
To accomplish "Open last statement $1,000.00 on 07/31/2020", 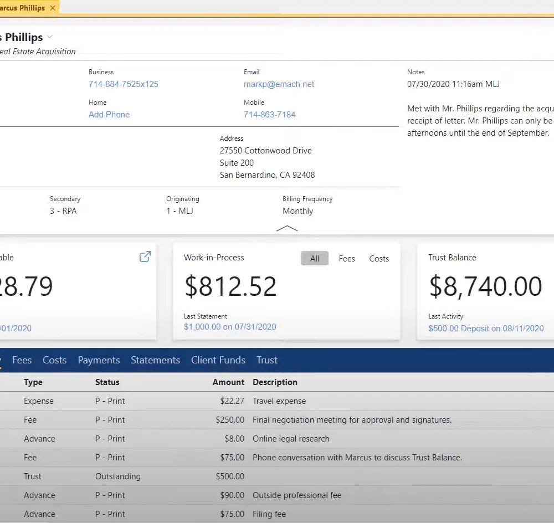I will [230, 327].
